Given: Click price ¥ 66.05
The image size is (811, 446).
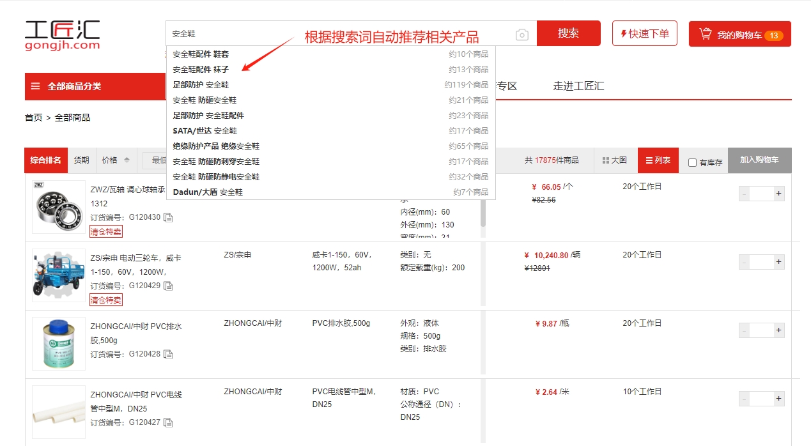Looking at the screenshot, I should pos(546,187).
